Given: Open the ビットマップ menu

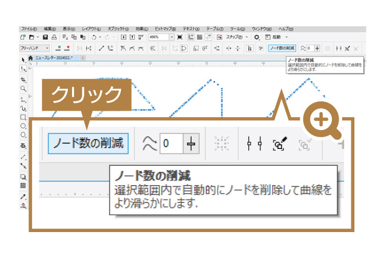Looking at the screenshot, I should coord(165,29).
